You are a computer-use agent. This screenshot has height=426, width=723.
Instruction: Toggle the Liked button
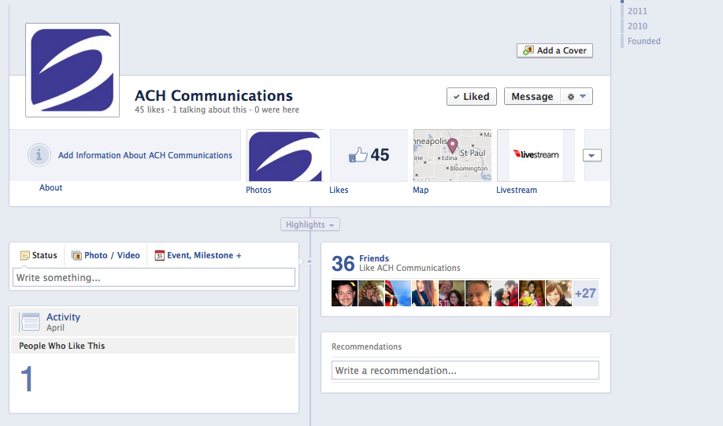471,96
